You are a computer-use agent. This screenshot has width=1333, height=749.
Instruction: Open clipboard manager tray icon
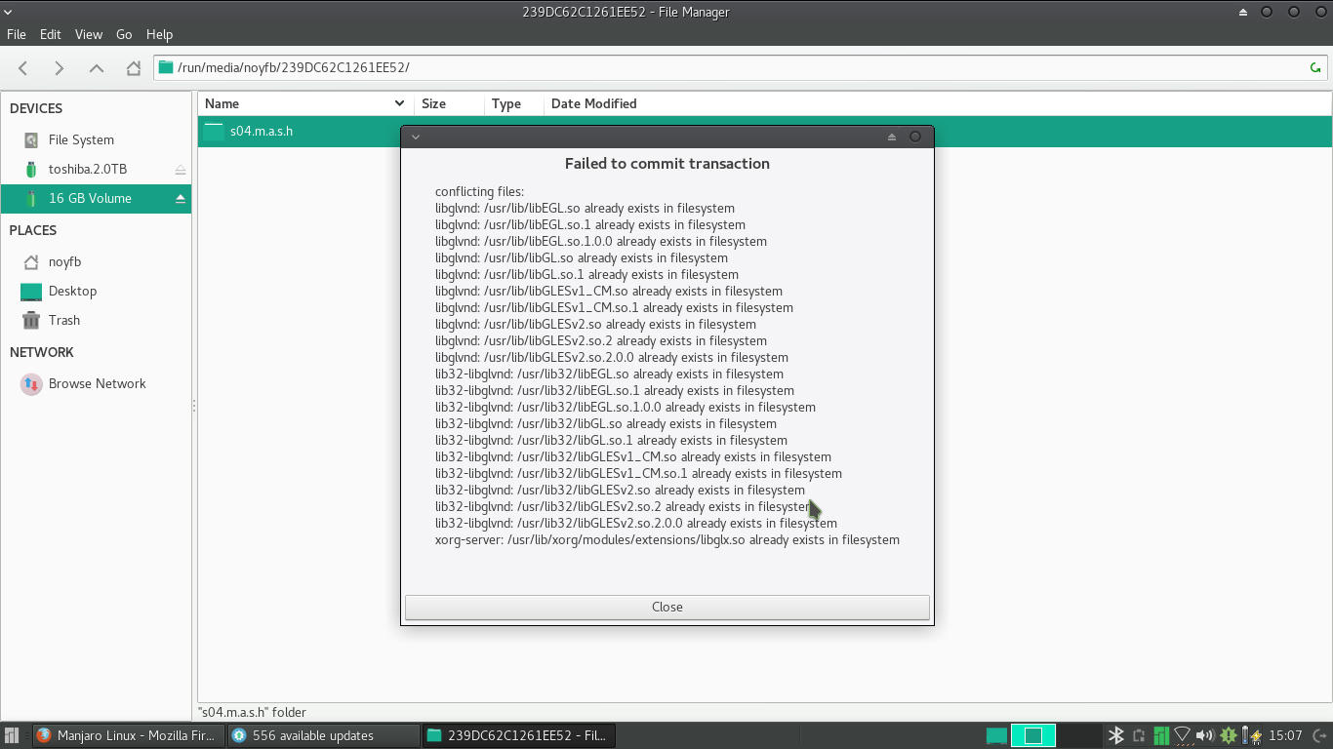point(1139,735)
